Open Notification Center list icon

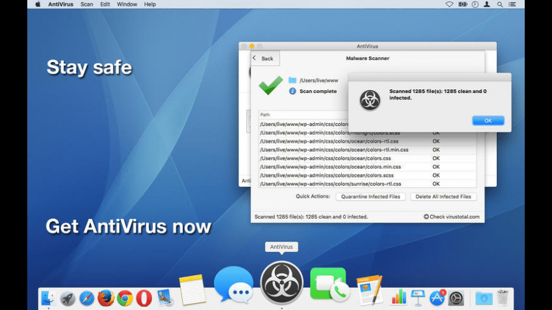pos(512,4)
